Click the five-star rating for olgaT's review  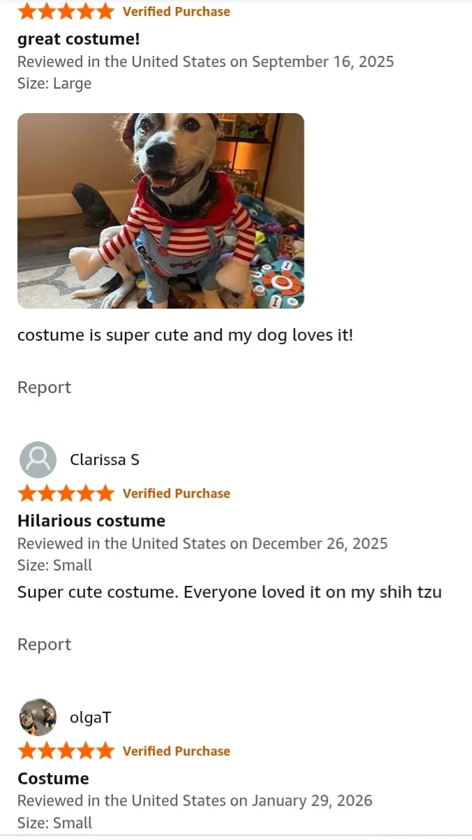pos(66,751)
